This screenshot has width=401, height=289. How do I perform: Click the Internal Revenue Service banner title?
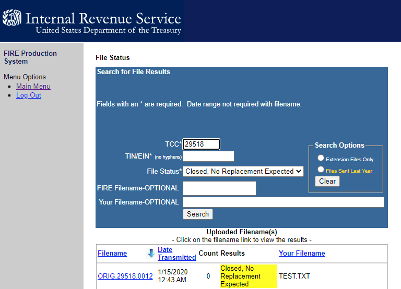tap(103, 19)
